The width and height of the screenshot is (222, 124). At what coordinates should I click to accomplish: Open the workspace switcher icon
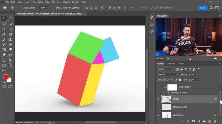[217, 8]
